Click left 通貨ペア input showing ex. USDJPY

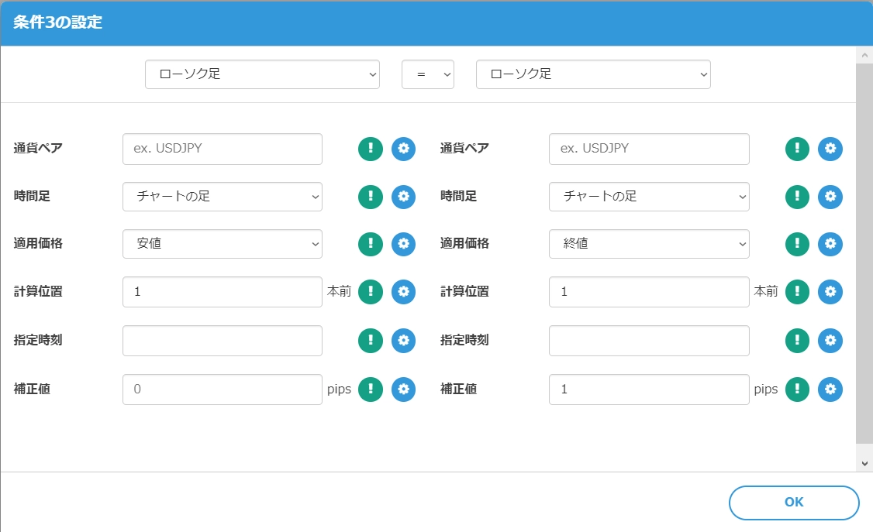click(222, 149)
